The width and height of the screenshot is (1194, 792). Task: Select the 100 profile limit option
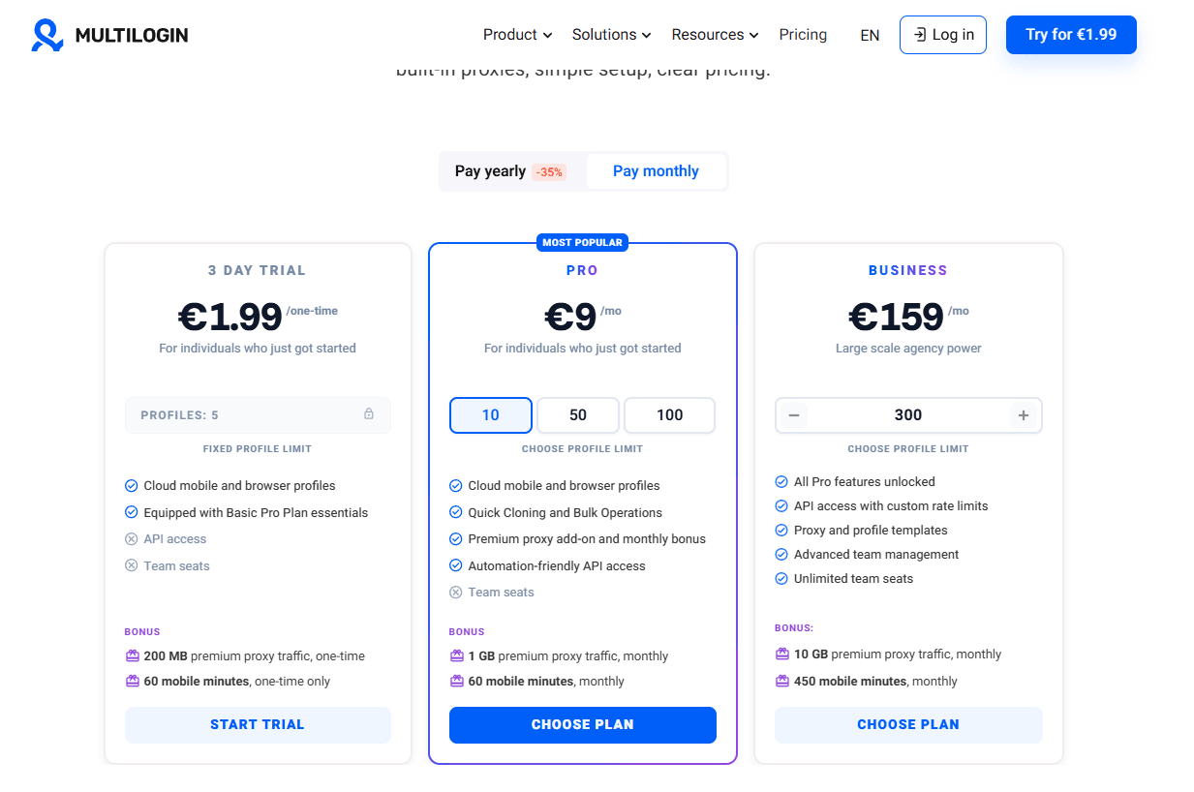tap(669, 415)
